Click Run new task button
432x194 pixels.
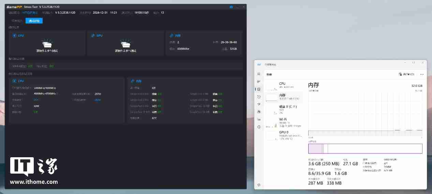[x=406, y=74]
